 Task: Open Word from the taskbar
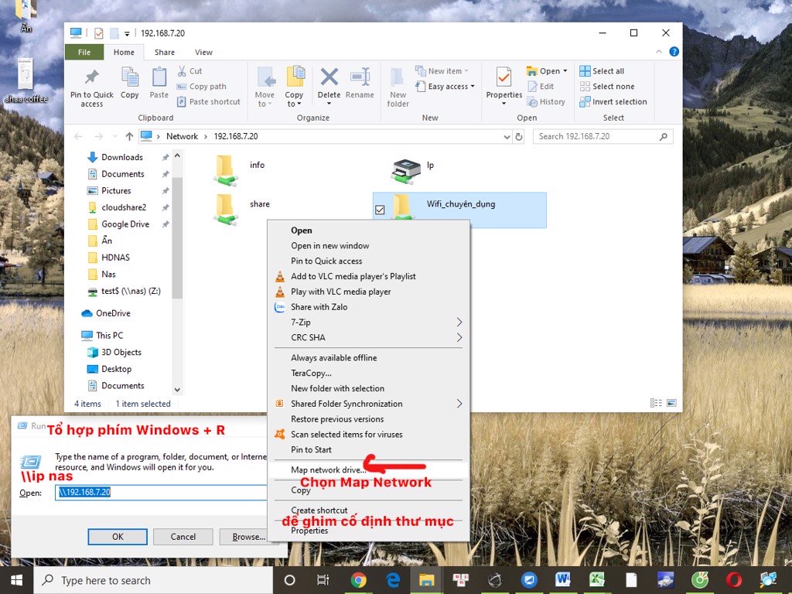(563, 580)
